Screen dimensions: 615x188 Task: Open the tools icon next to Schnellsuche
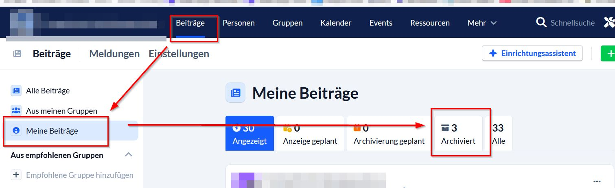click(x=609, y=23)
